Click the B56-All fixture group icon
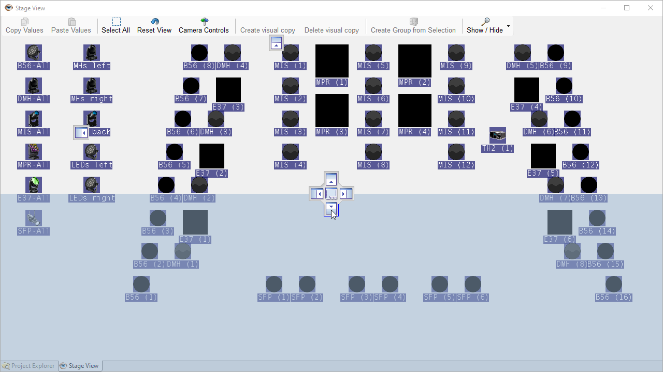The image size is (663, 372). (34, 53)
